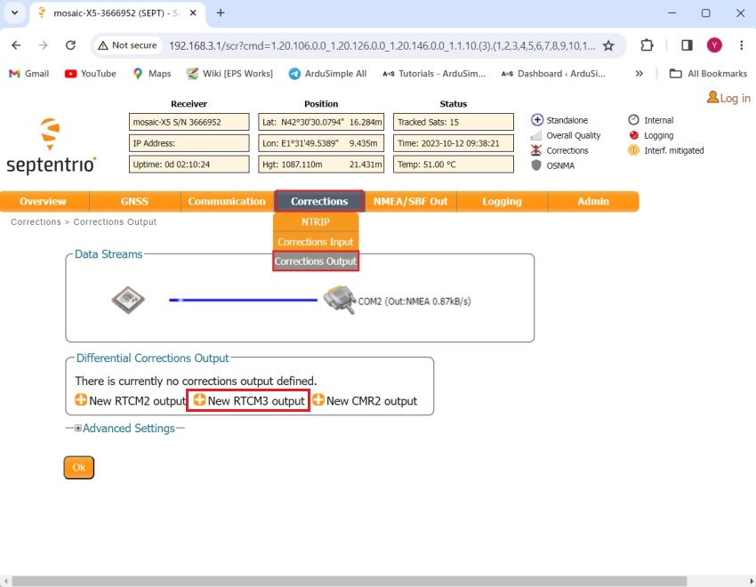Select the receiver module icon in Data Streams
756x587 pixels.
(x=128, y=300)
